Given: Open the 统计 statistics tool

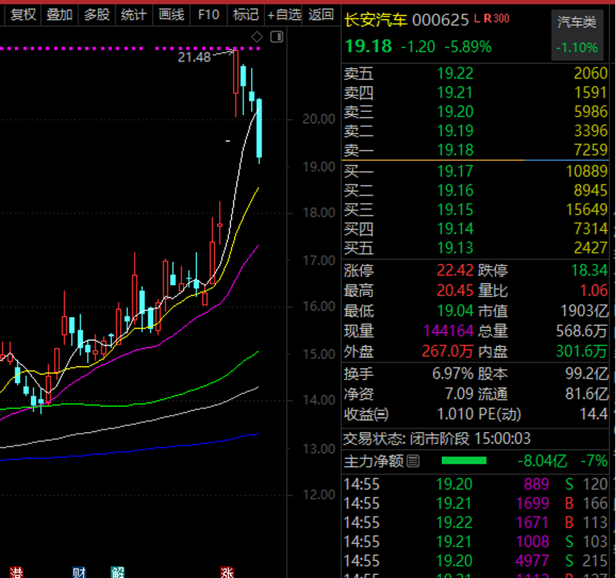Looking at the screenshot, I should click(133, 15).
